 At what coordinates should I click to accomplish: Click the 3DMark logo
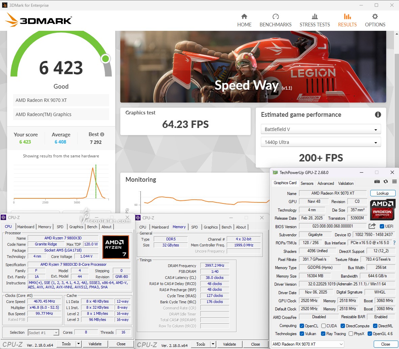pos(39,20)
